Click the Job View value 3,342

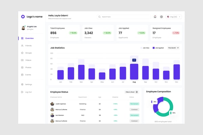(x=89, y=33)
